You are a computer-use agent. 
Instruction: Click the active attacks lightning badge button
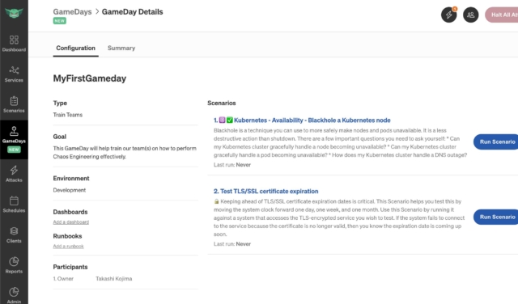tap(449, 15)
